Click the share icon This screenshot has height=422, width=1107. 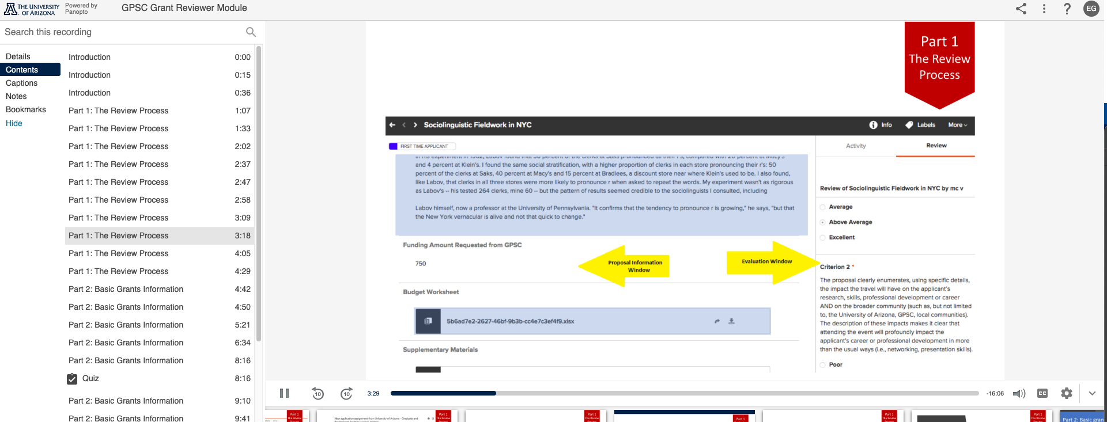[x=1021, y=9]
